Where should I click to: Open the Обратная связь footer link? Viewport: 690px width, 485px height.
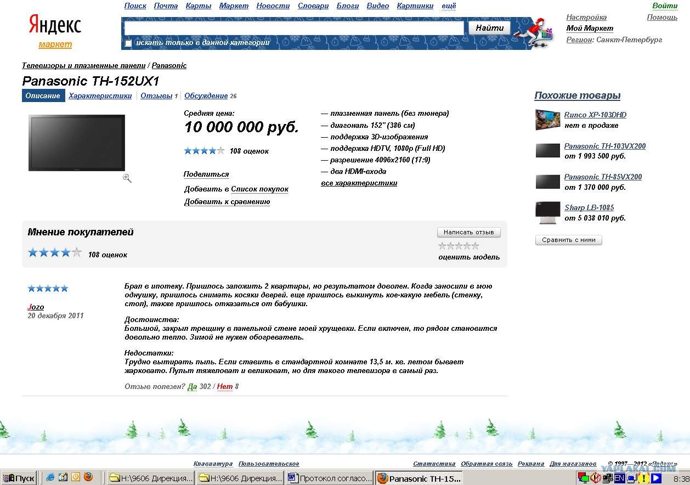[487, 464]
